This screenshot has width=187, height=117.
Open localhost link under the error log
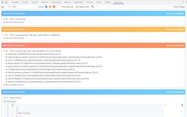point(15,85)
